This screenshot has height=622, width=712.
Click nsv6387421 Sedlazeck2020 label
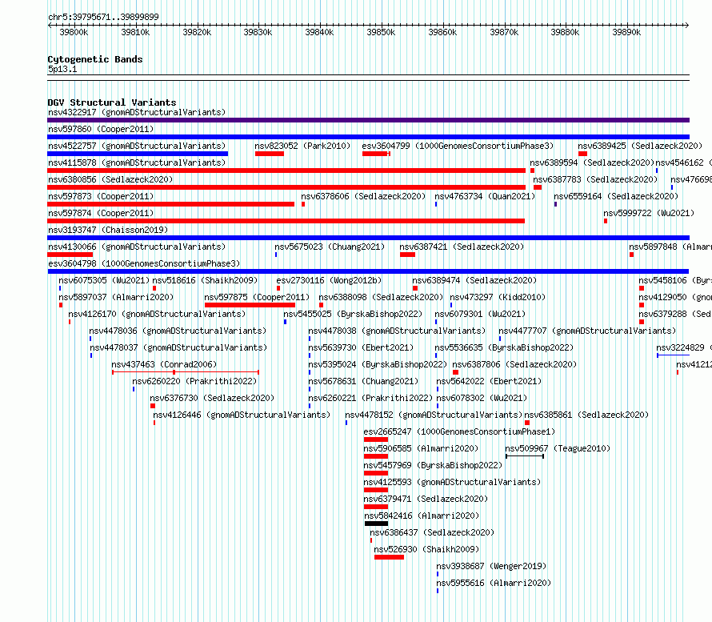(462, 247)
